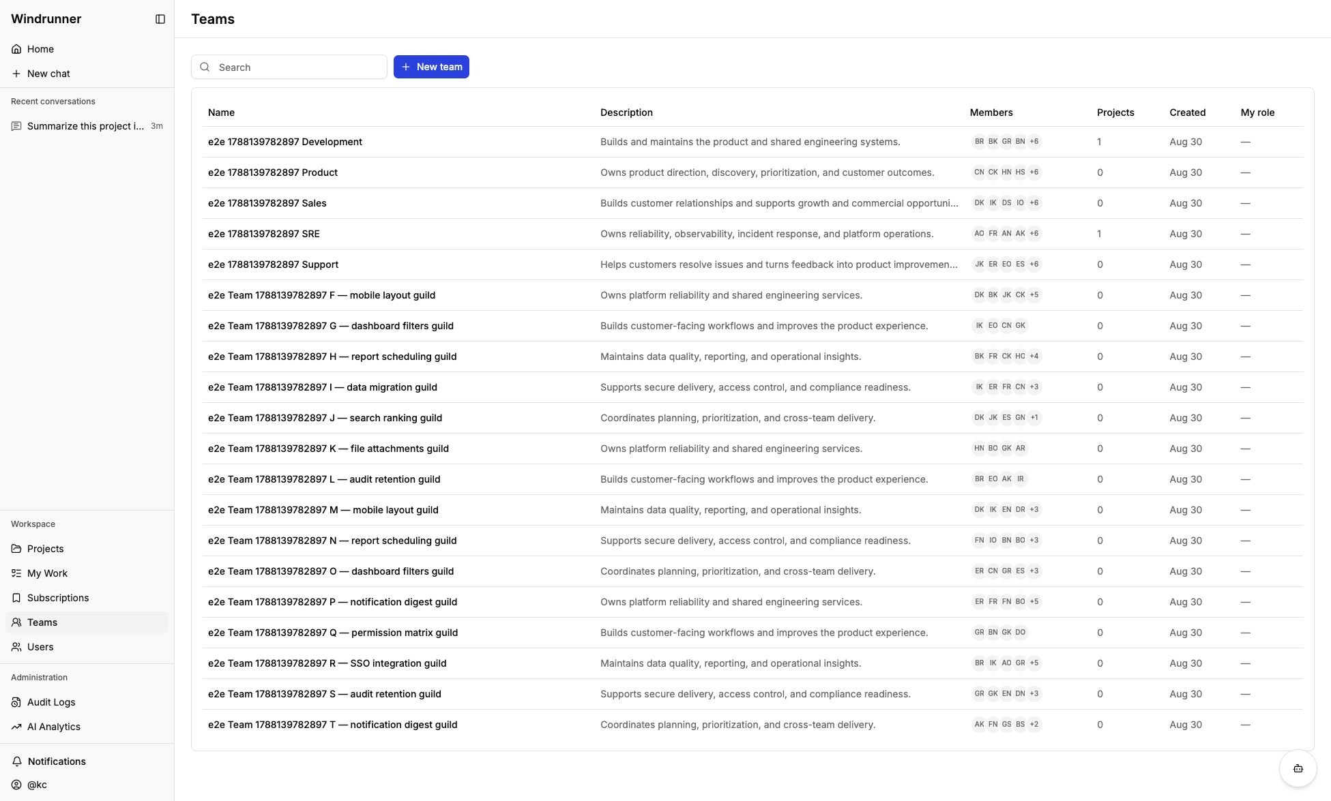Click the +5 badge in F mobile layout row
Viewport: 1331px width, 801px height.
pos(1034,295)
